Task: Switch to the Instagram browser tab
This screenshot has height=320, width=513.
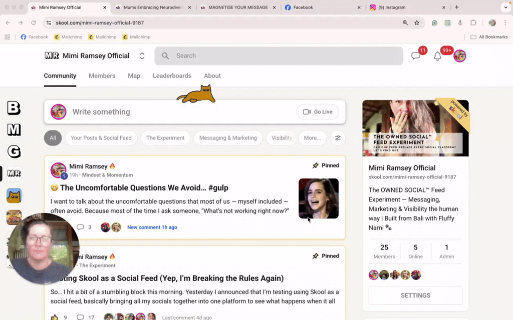Action: [x=407, y=7]
